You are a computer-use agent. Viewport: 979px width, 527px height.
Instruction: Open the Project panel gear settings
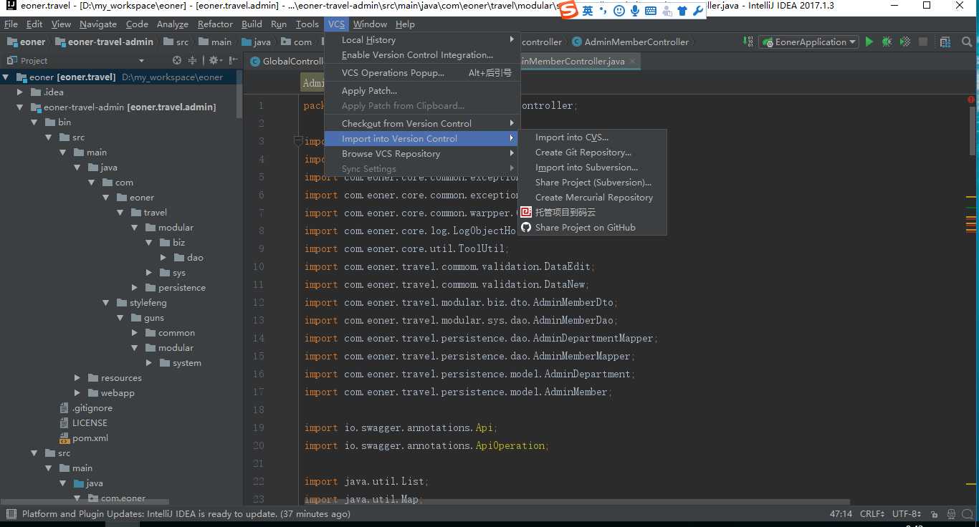pyautogui.click(x=213, y=61)
